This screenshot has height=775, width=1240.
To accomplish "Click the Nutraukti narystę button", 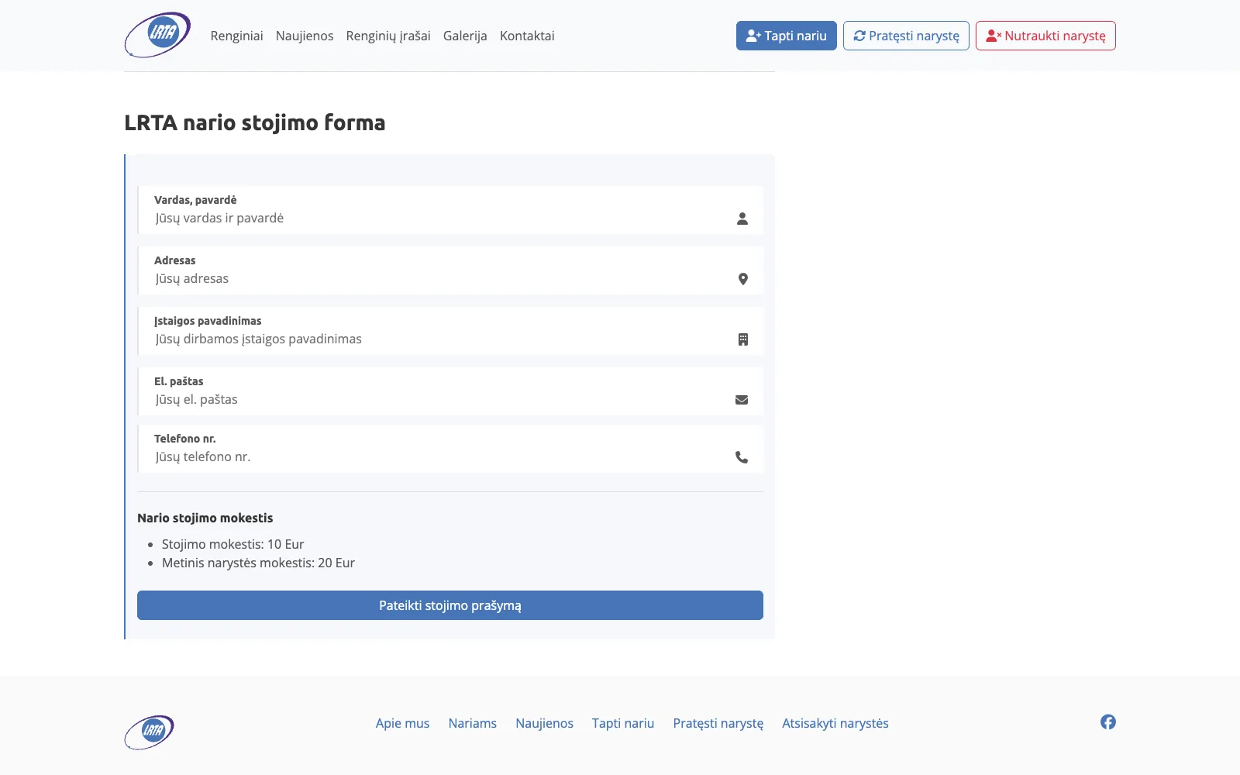I will (x=1045, y=36).
